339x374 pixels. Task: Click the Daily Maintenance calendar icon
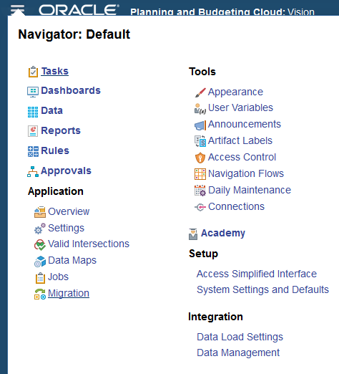tap(200, 191)
